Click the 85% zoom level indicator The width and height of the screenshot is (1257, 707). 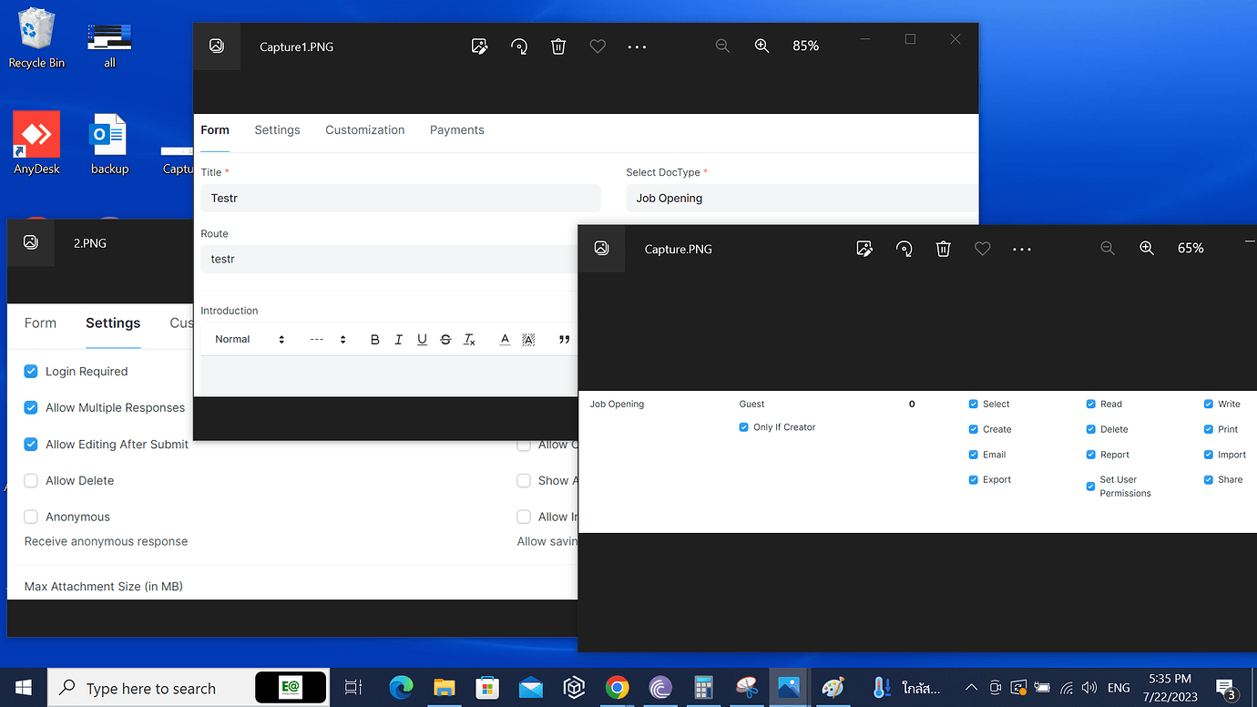tap(805, 45)
